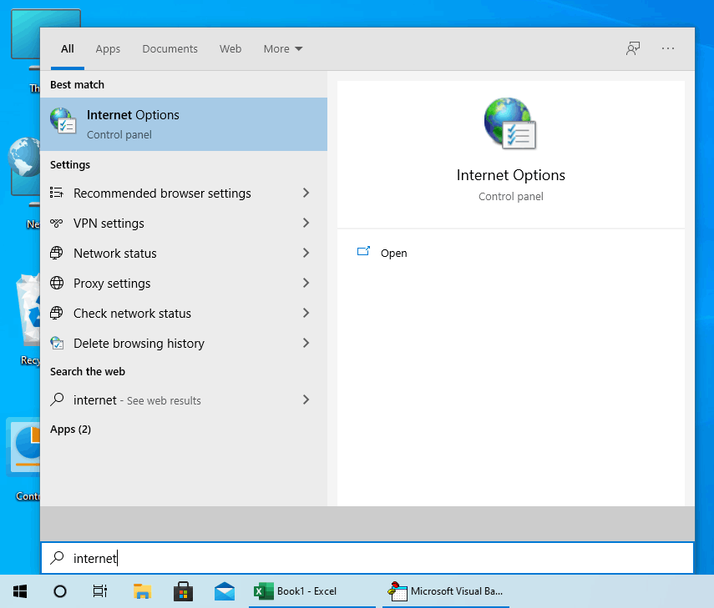Image resolution: width=714 pixels, height=608 pixels.
Task: Click the Proxy settings globe icon
Action: click(57, 283)
